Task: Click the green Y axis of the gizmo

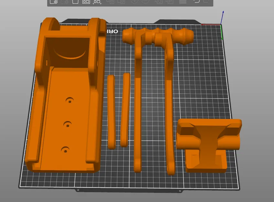Action: [x=222, y=32]
